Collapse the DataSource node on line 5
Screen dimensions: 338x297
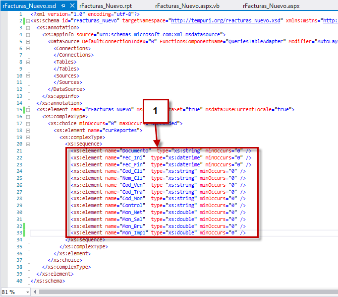[28, 42]
